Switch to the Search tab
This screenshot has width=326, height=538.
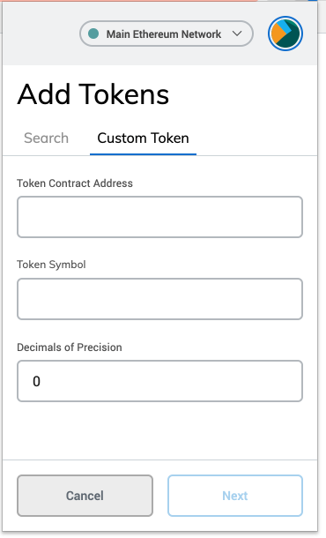pyautogui.click(x=47, y=138)
